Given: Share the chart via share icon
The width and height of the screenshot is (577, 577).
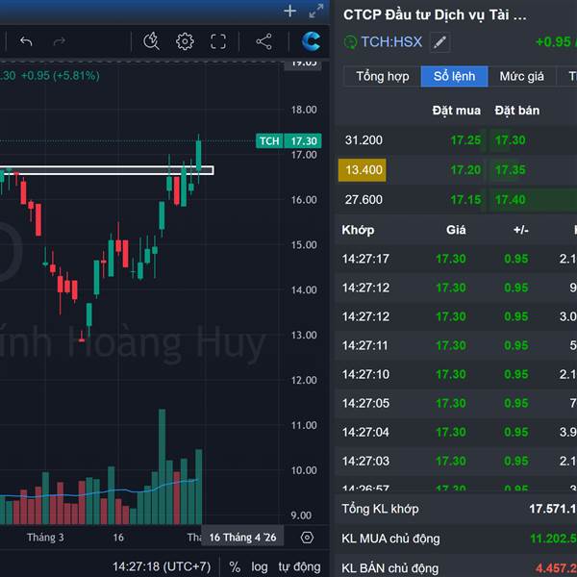Looking at the screenshot, I should (x=263, y=41).
